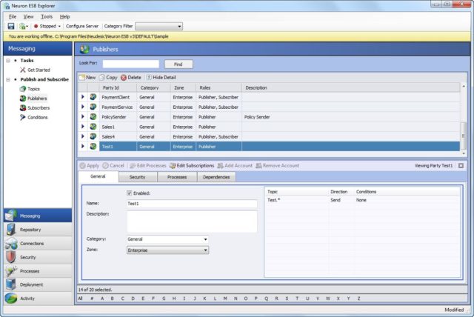Click the Test1 row party icon
The image size is (474, 317).
tap(93, 146)
